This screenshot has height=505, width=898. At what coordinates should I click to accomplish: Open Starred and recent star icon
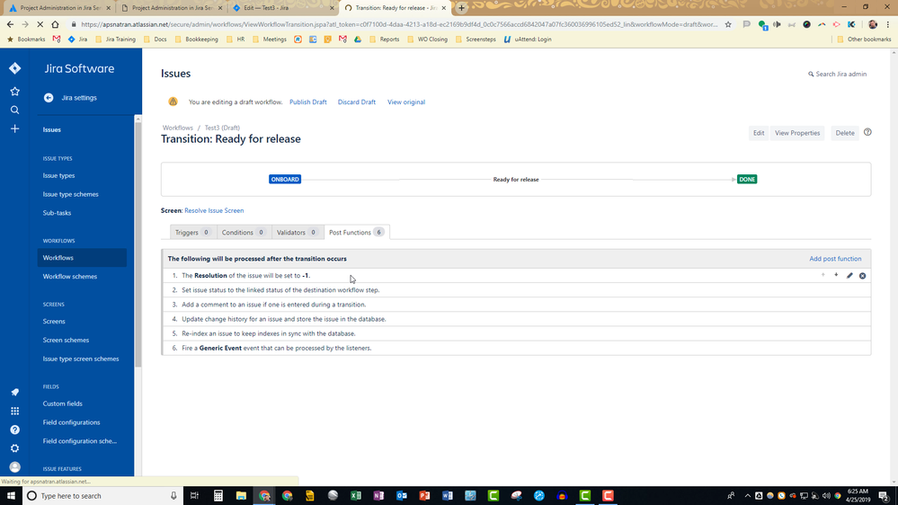pos(15,92)
